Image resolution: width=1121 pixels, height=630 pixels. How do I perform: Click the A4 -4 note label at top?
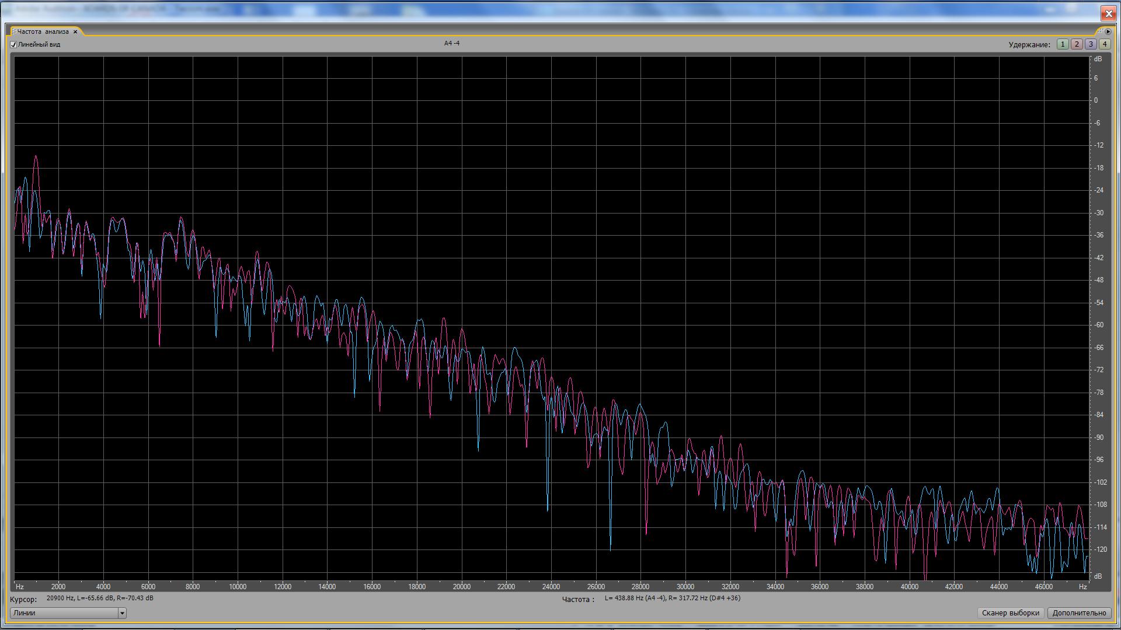tap(451, 43)
